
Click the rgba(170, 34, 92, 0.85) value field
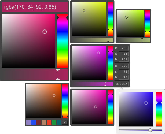34,7
